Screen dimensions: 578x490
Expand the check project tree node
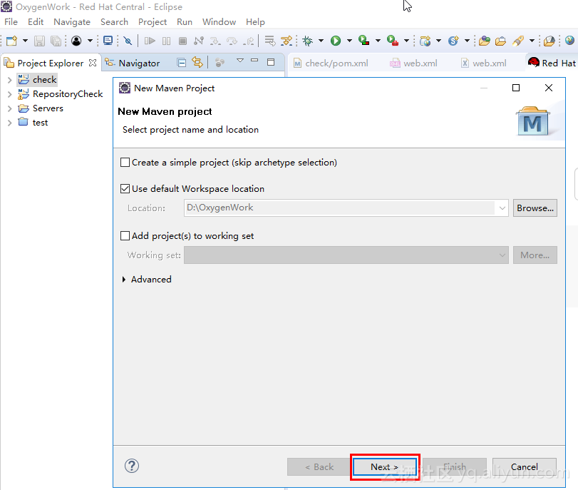click(9, 80)
